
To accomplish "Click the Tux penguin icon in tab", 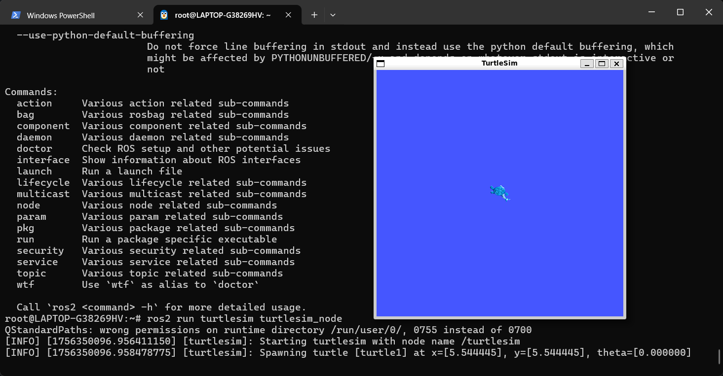I will [x=164, y=15].
